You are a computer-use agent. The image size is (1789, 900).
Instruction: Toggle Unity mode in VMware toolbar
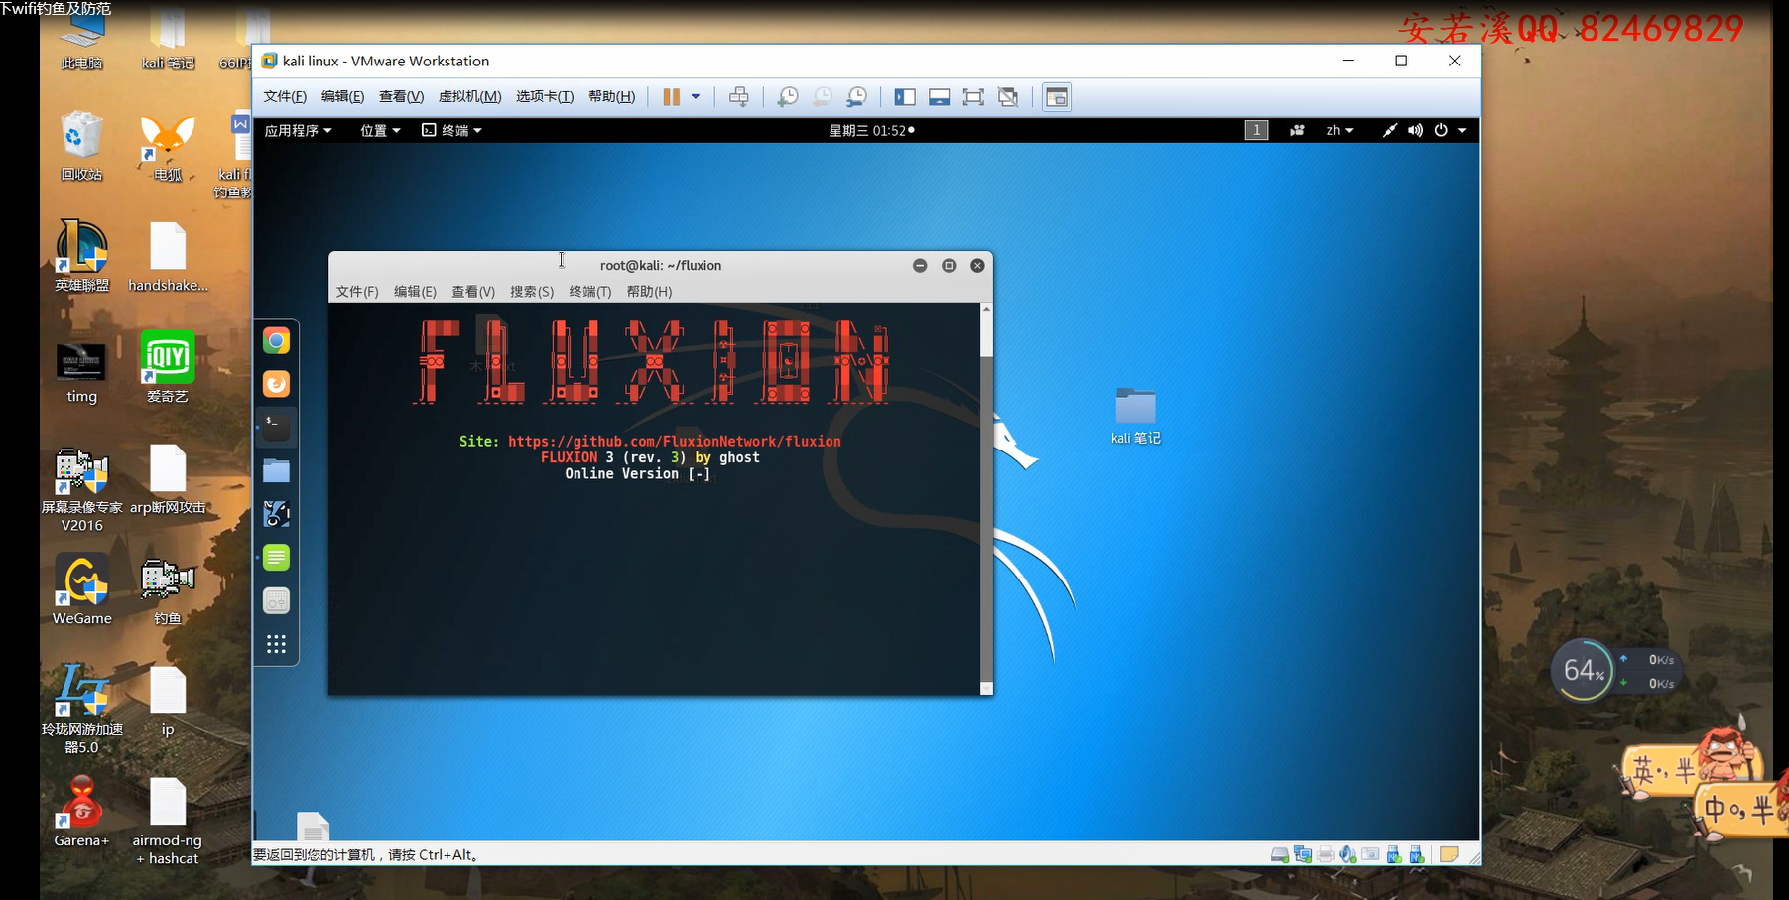(x=1008, y=97)
